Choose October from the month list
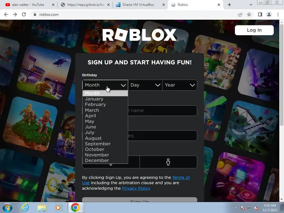284x213 pixels. (x=105, y=149)
